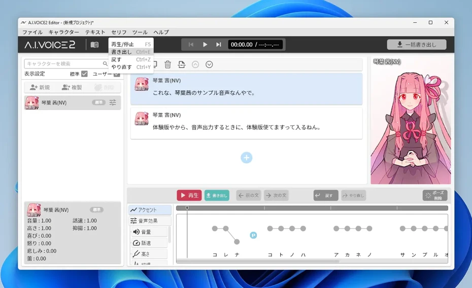Viewport: 472px width, 288px height.
Task: Move the line up with circled up arrow
Action: click(195, 64)
